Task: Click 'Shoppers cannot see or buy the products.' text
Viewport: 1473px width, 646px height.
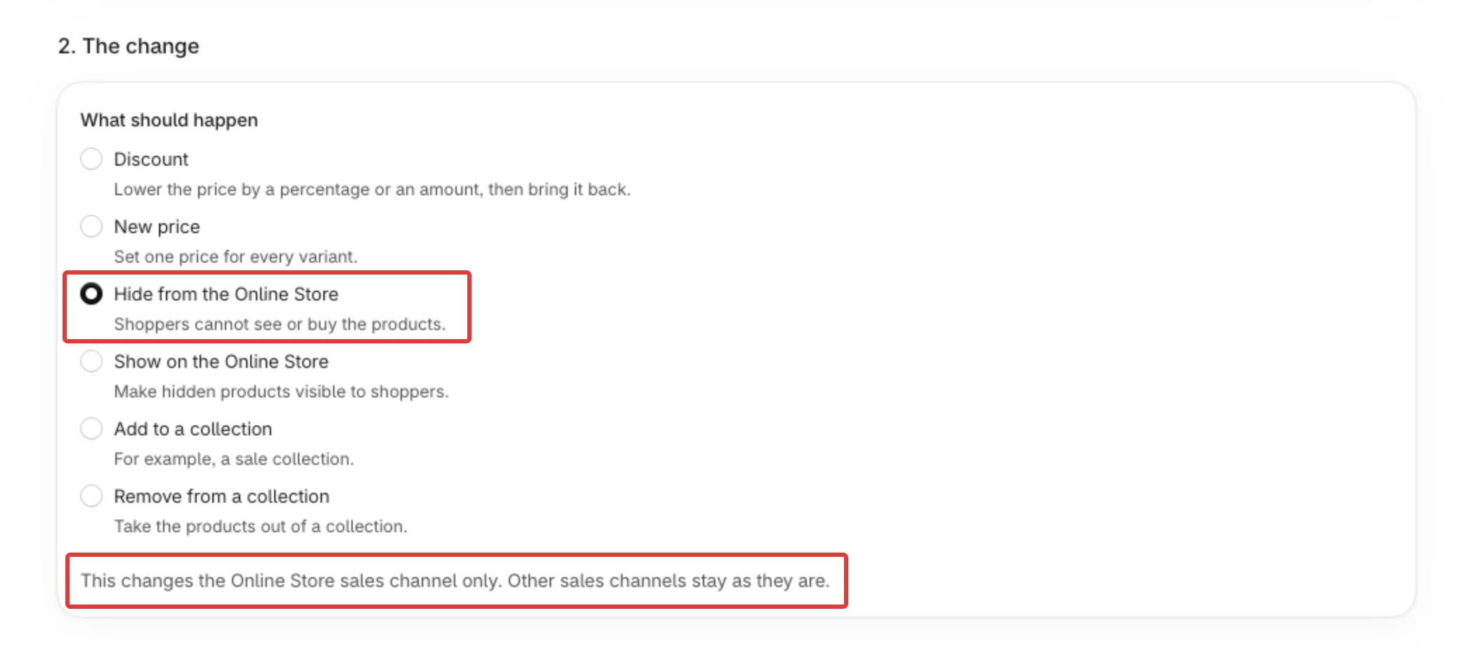Action: tap(280, 324)
